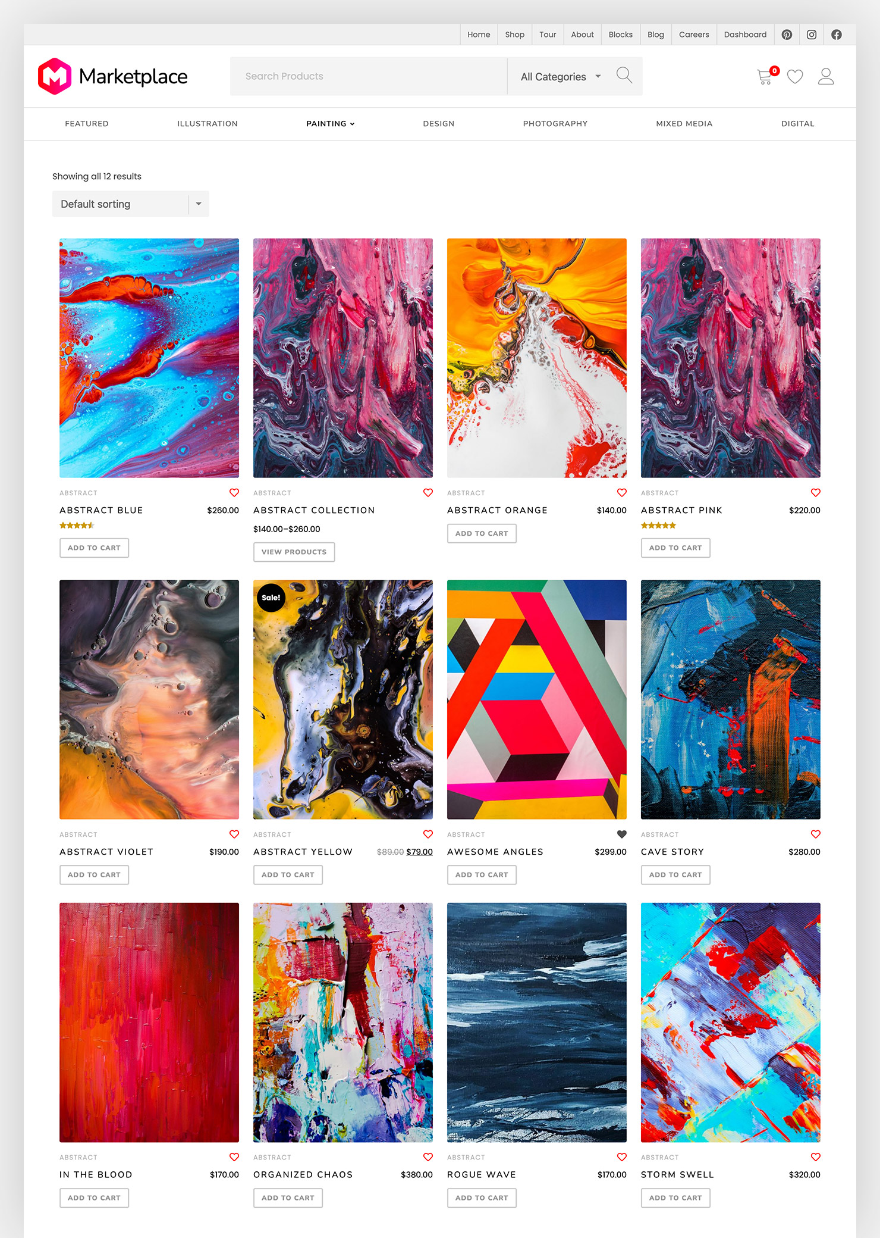Focus the Search Products field

pyautogui.click(x=369, y=76)
